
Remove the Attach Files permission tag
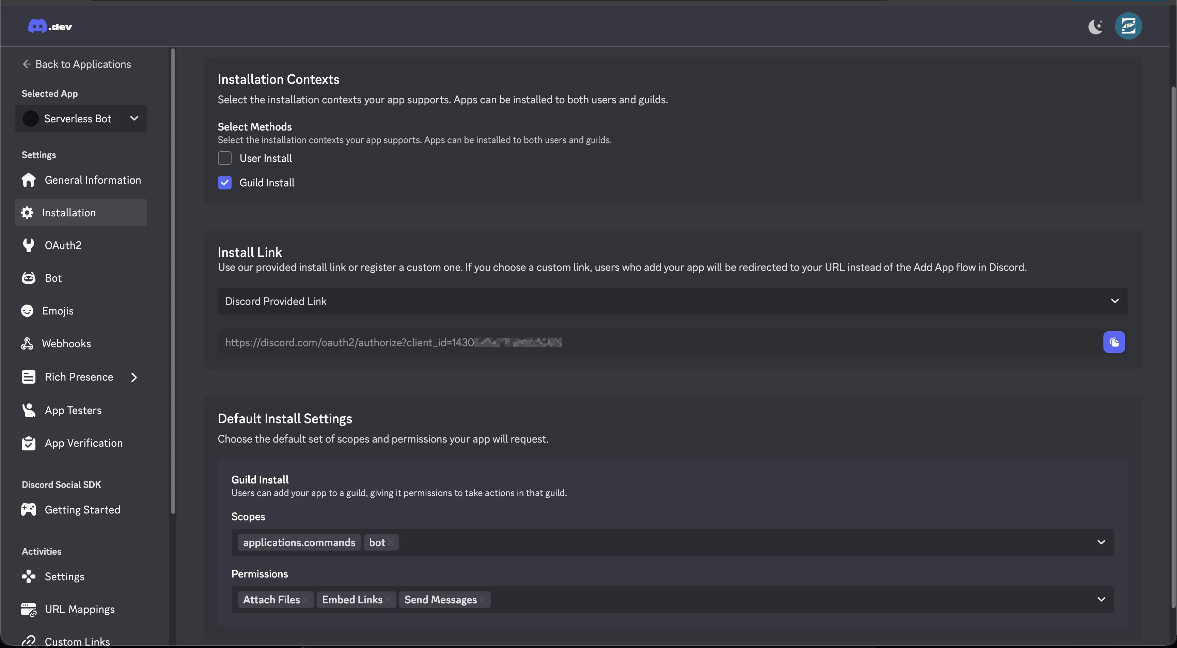point(306,600)
